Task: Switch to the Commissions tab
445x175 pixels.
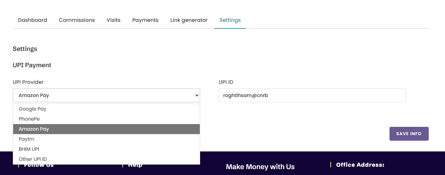Action: point(77,20)
